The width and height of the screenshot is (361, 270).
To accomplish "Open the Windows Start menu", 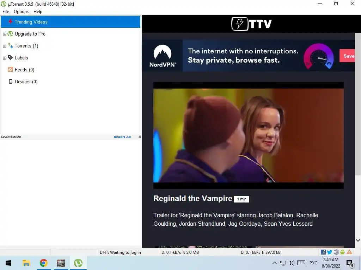I will [x=8, y=263].
